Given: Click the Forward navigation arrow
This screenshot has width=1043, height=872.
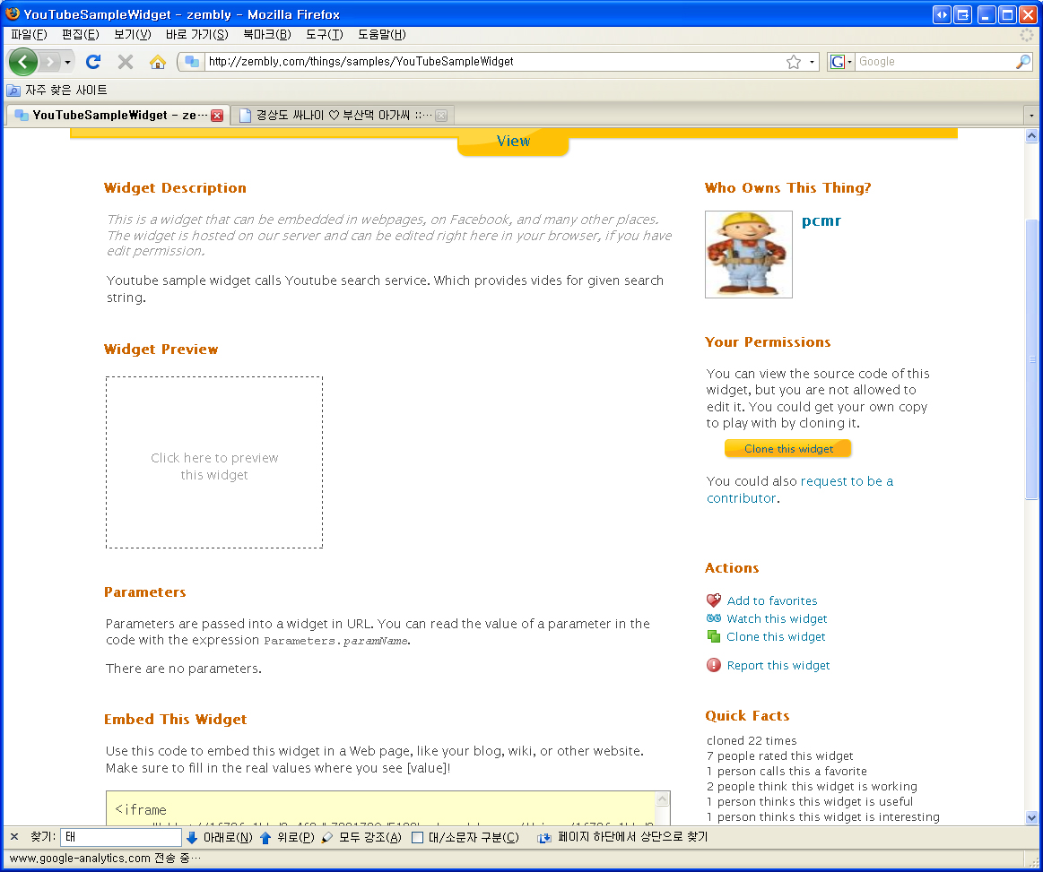Looking at the screenshot, I should (x=49, y=62).
